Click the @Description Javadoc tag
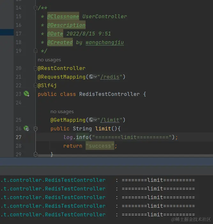Viewport: 213px width, 224px height. click(66, 25)
